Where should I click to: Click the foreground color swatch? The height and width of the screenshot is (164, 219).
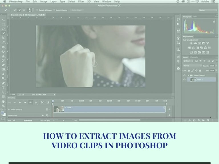point(2,113)
